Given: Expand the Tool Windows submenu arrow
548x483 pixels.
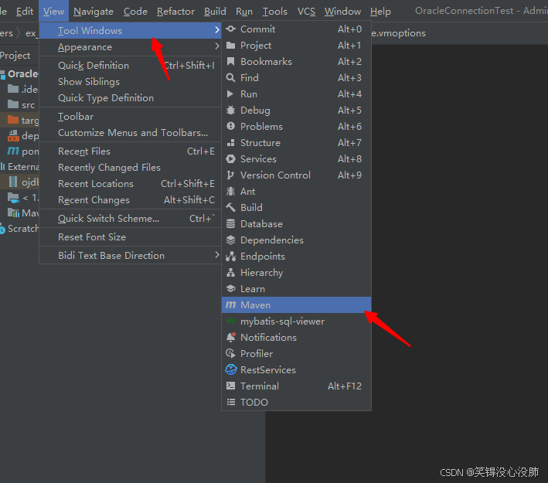Looking at the screenshot, I should (217, 30).
